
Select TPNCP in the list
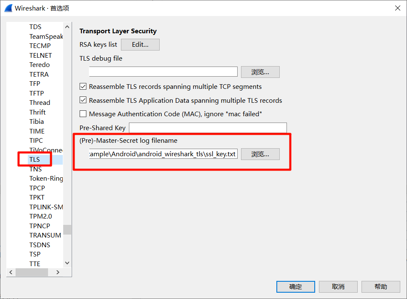[40, 226]
